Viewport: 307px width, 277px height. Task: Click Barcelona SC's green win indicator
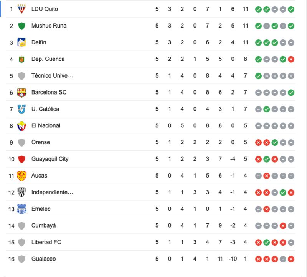(291, 93)
